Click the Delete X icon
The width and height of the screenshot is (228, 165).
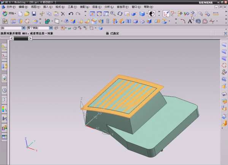pyautogui.click(x=63, y=14)
